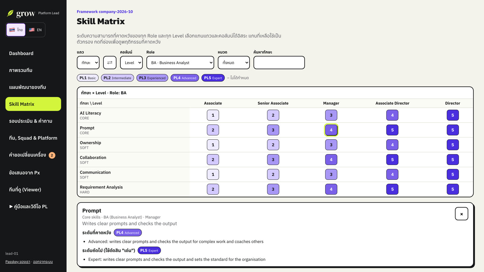This screenshot has width=484, height=272.
Task: Select Prompt Associate cell 2
Action: [213, 130]
